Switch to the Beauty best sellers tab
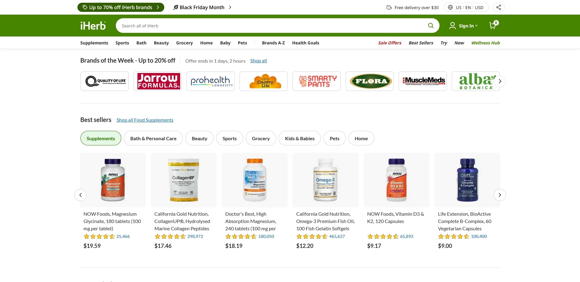This screenshot has height=282, width=580. click(x=199, y=138)
